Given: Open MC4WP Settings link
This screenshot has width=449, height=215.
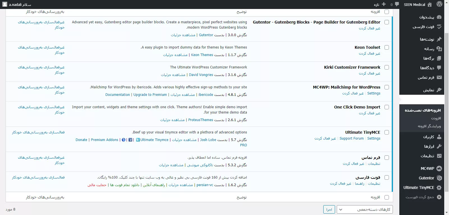Looking at the screenshot, I should coord(374,93).
